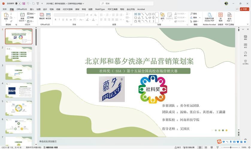This screenshot has width=251, height=149.
Task: Select slide 2 thumbnail
Action: 19,54
